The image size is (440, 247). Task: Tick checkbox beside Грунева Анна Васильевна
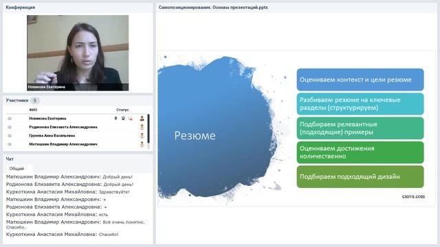click(x=10, y=136)
